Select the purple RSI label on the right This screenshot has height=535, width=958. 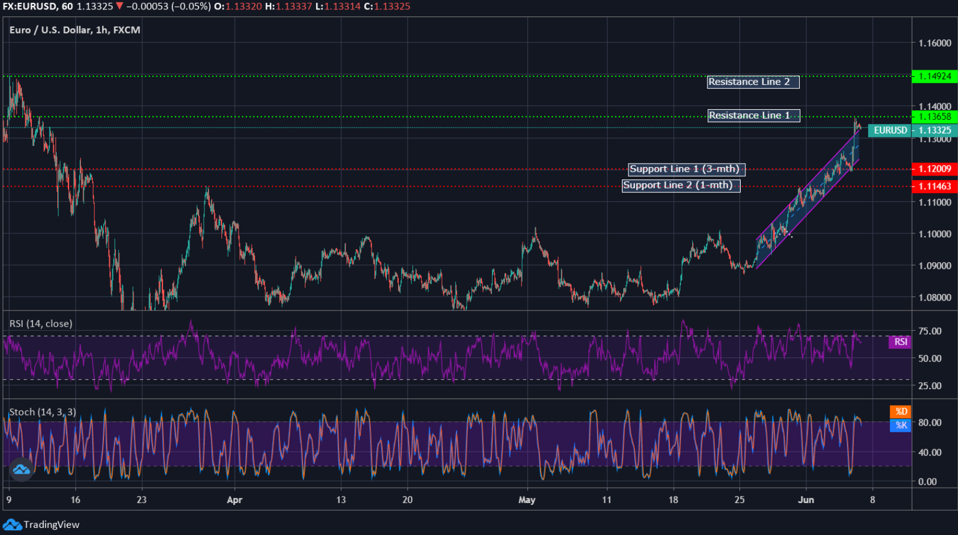click(900, 342)
